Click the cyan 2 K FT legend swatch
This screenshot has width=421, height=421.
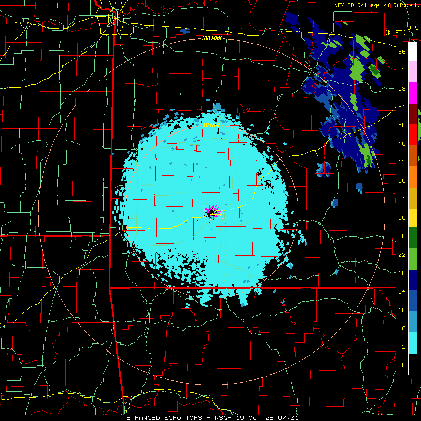[413, 343]
